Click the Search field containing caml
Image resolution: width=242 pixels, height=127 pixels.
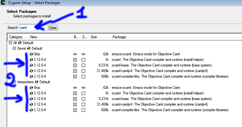pos(33,28)
